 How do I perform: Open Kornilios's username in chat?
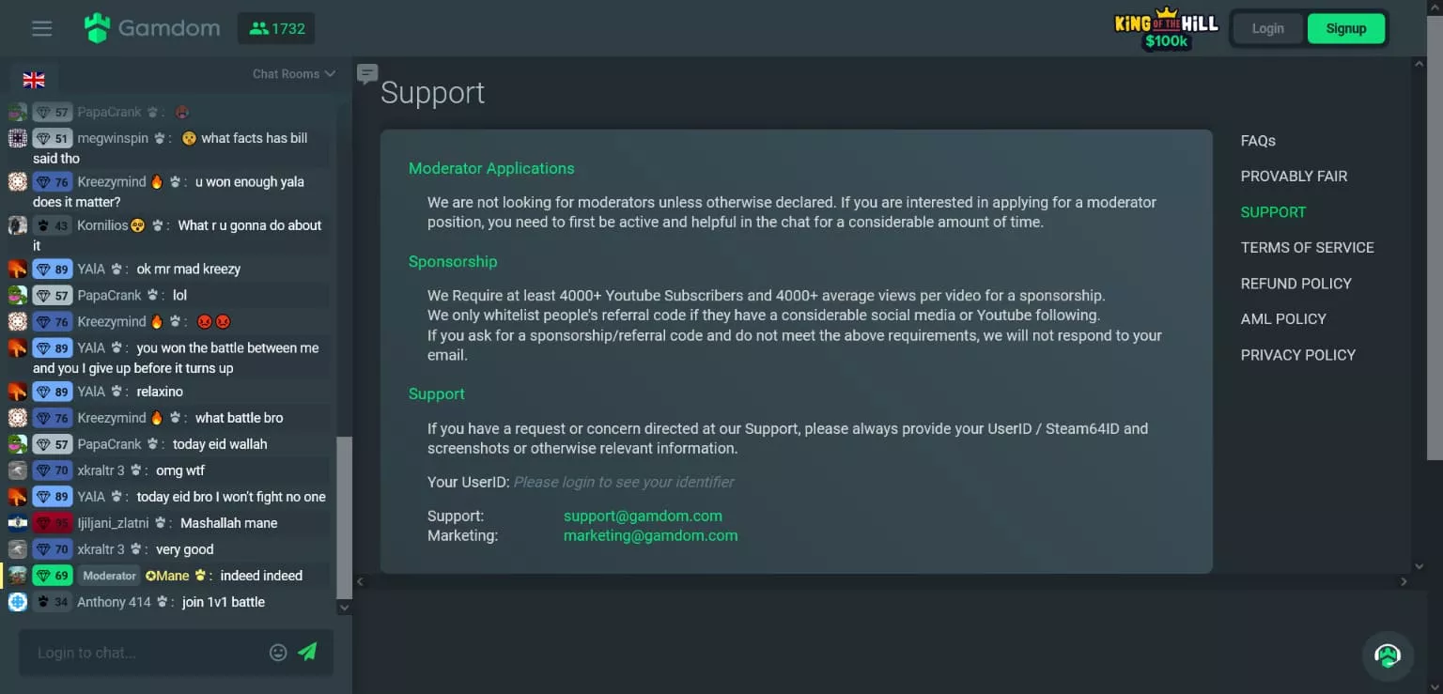pos(102,225)
